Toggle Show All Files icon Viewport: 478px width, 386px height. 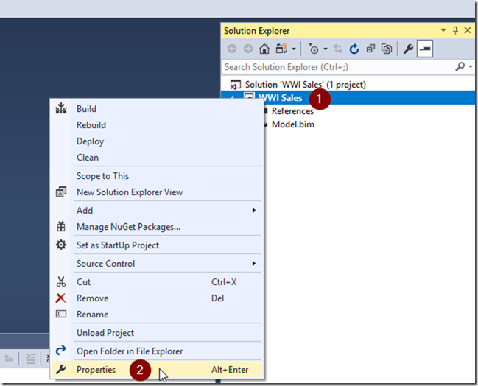click(x=387, y=49)
